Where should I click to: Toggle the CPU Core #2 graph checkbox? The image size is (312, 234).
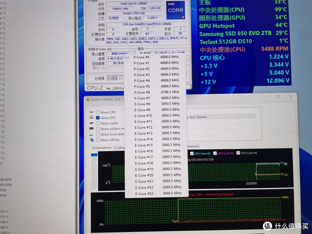pyautogui.click(x=192, y=153)
